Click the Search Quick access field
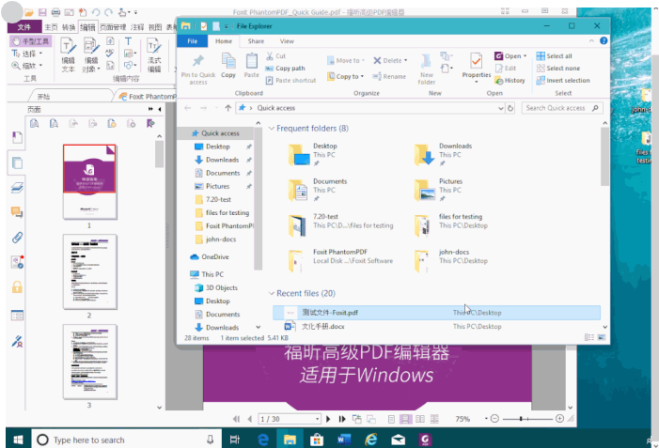The width and height of the screenshot is (659, 448). point(562,108)
